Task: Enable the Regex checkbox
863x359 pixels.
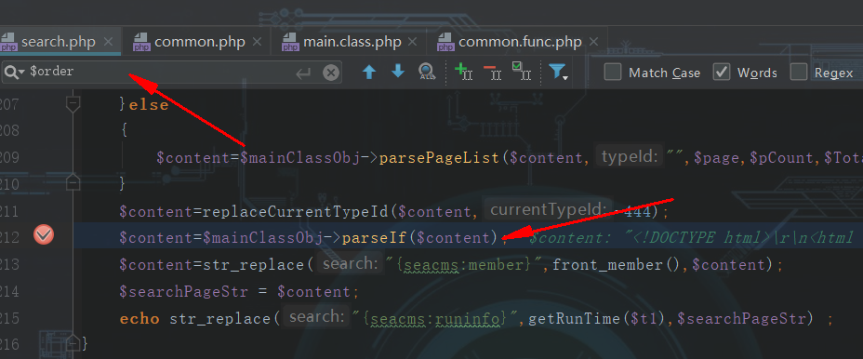Action: click(x=799, y=73)
